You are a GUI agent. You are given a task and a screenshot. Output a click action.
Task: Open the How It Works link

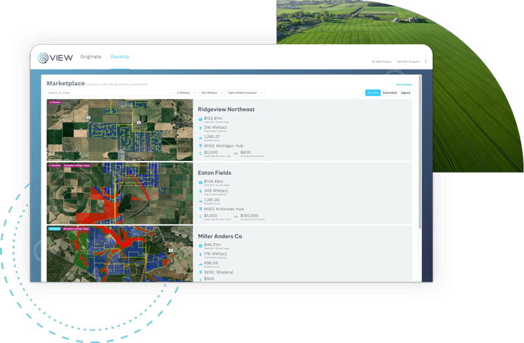tap(404, 84)
